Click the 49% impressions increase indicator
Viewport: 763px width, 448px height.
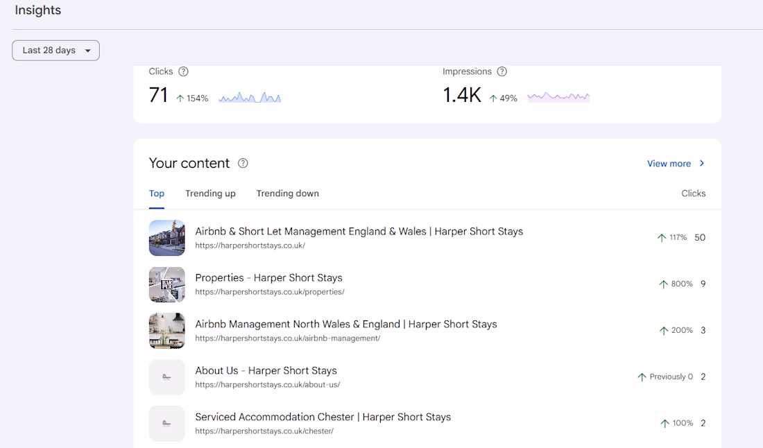coord(503,98)
